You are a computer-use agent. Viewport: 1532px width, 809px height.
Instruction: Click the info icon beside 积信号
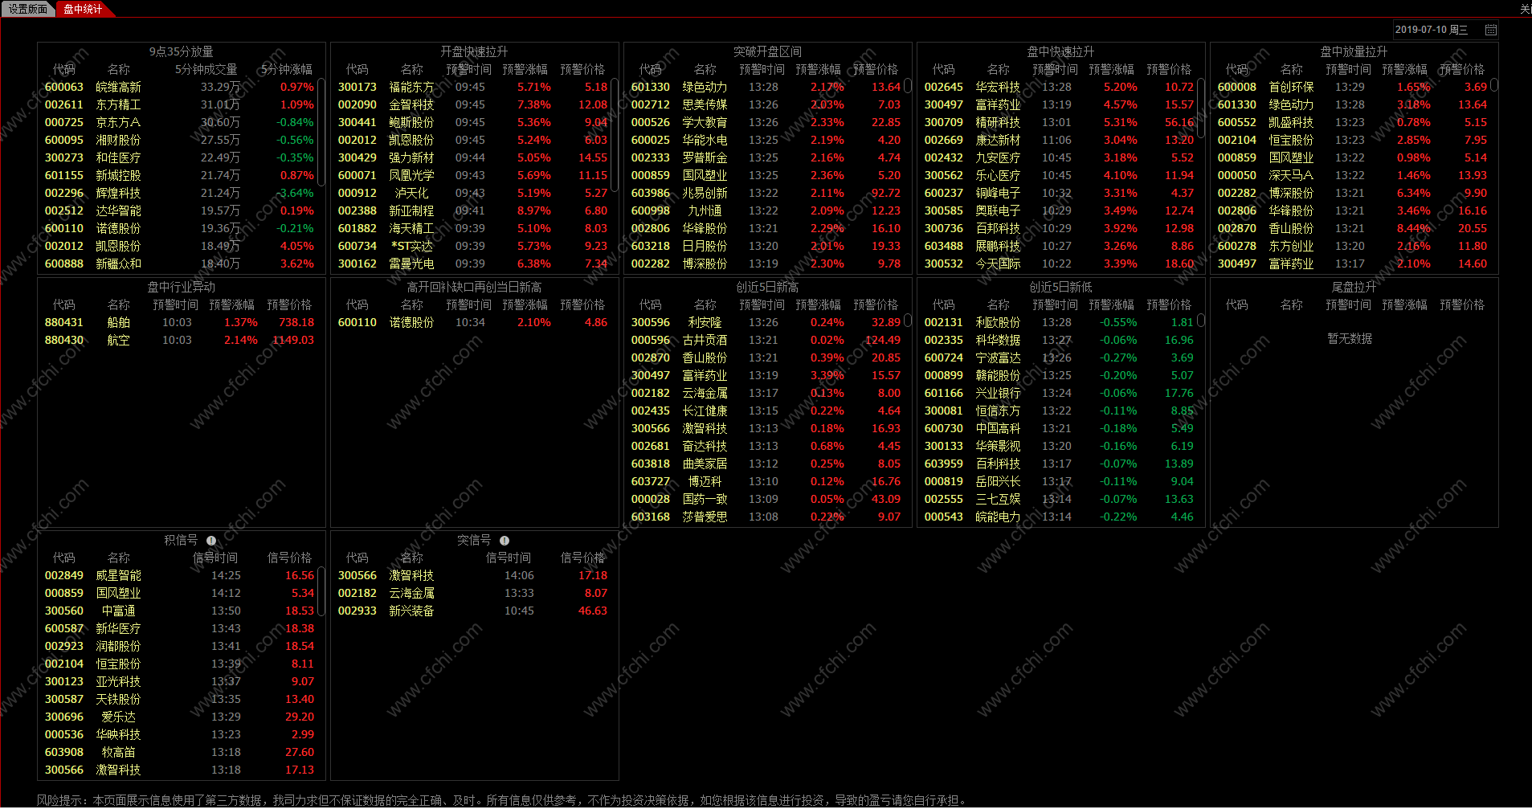click(211, 541)
